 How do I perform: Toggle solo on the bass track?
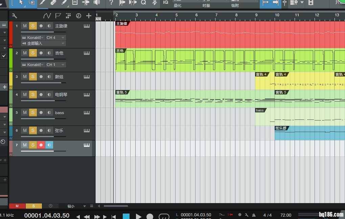click(33, 112)
